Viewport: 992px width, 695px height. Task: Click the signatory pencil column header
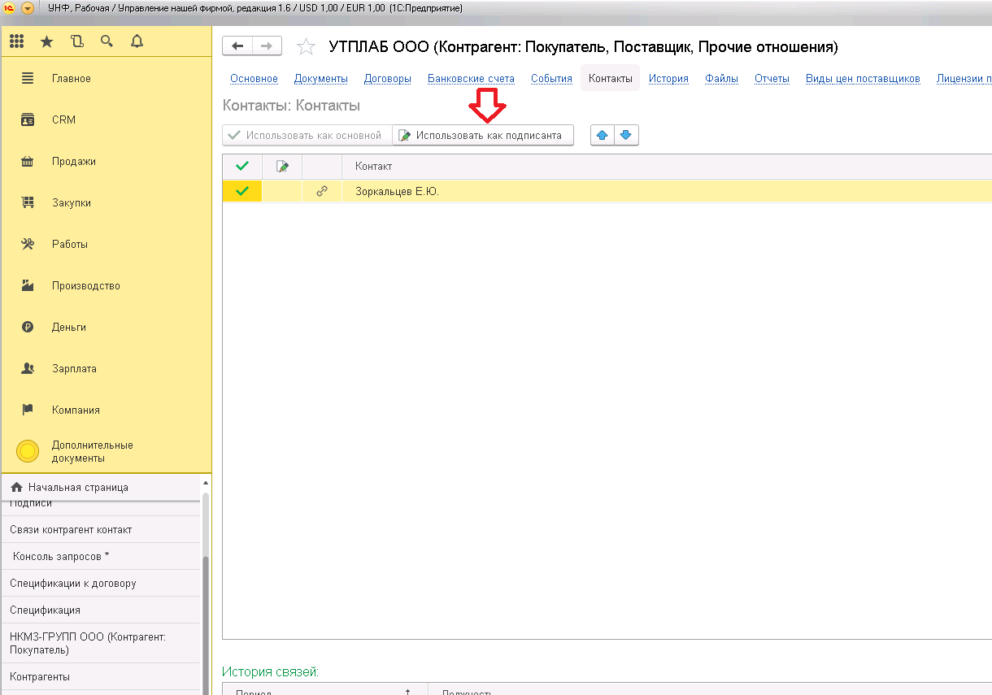pyautogui.click(x=282, y=167)
